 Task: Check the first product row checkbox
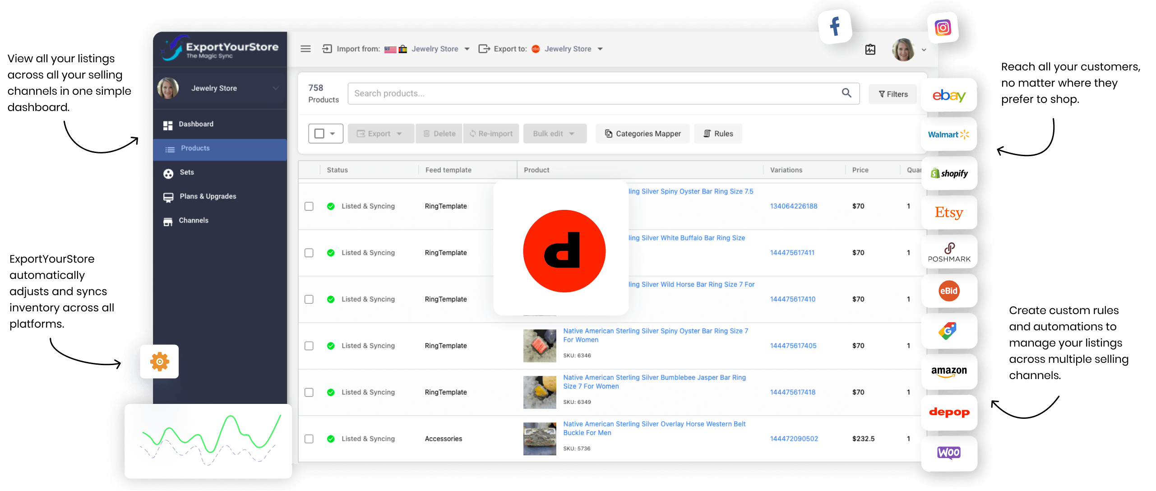(x=309, y=206)
